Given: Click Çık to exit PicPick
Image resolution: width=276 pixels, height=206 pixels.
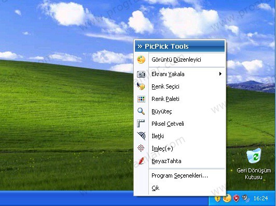Looking at the screenshot, I should pyautogui.click(x=180, y=188).
